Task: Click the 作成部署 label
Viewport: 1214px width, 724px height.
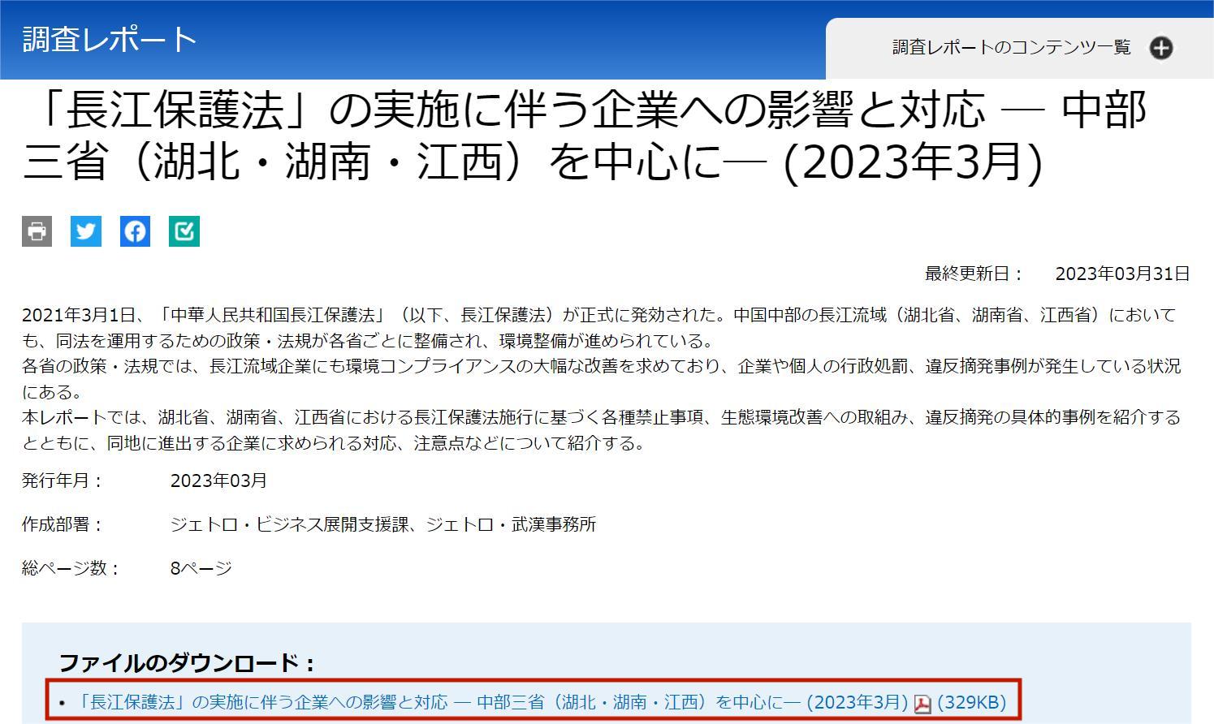Action: coord(63,524)
